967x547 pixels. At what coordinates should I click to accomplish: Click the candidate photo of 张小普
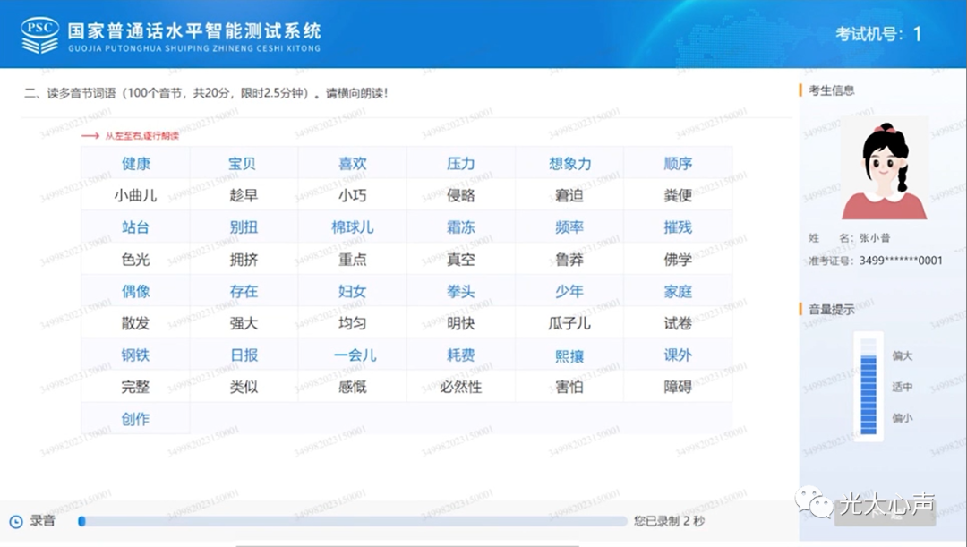tap(885, 168)
